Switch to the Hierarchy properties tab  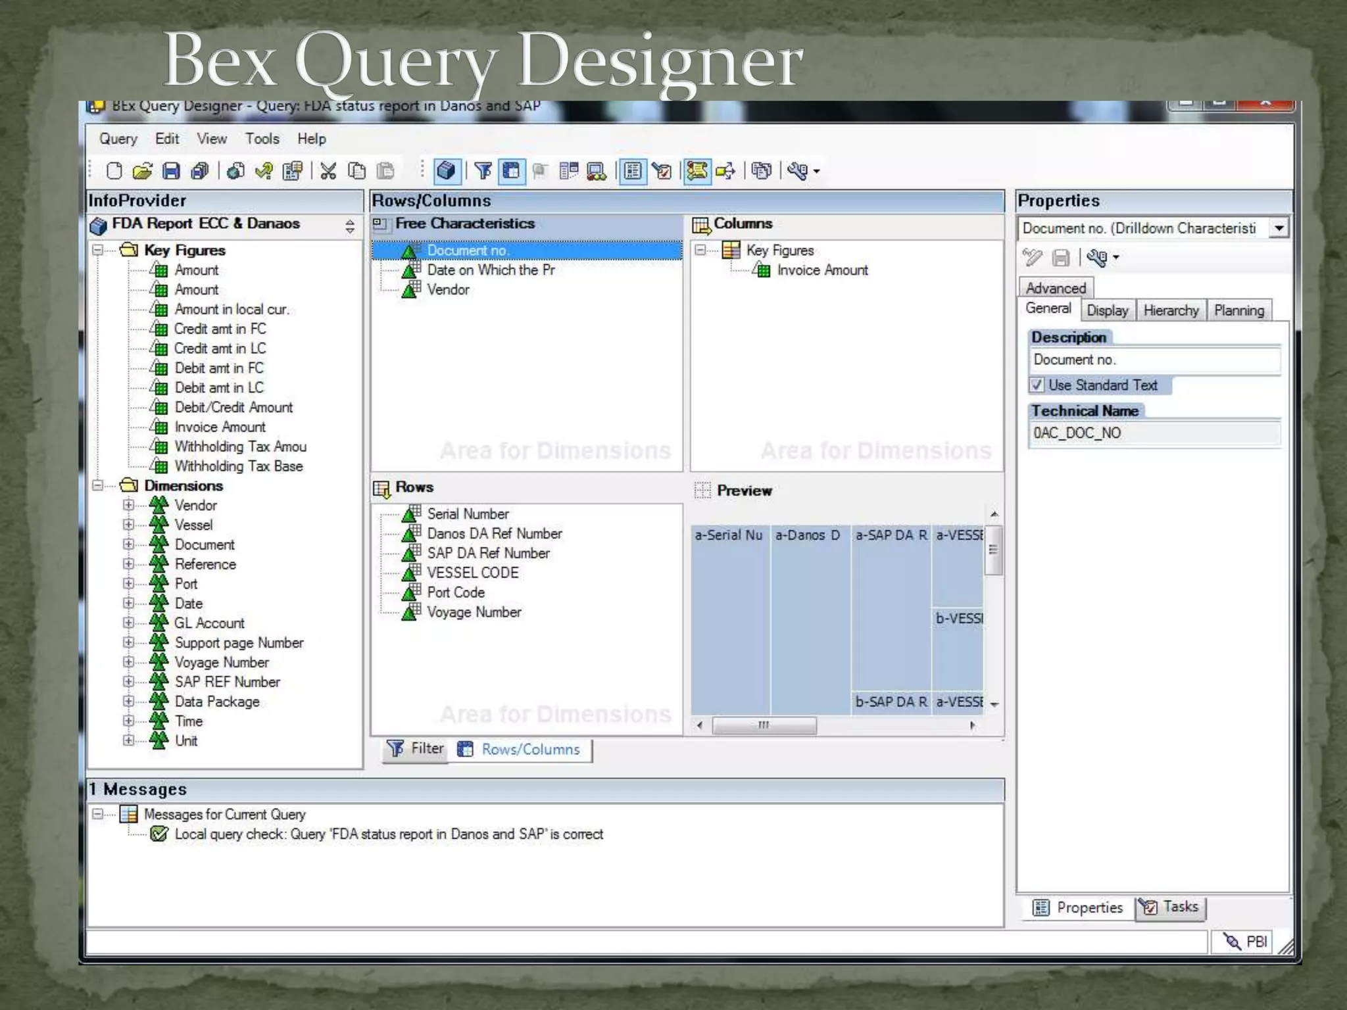click(1171, 310)
